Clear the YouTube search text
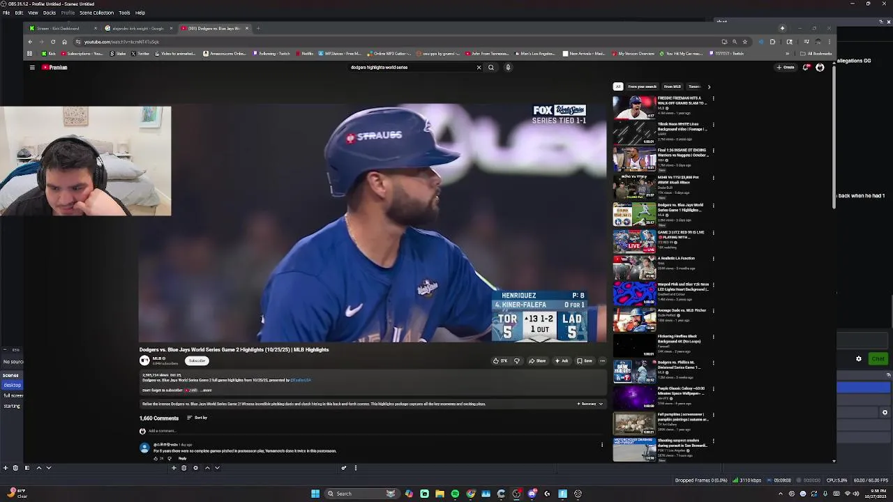This screenshot has width=893, height=502. point(479,68)
